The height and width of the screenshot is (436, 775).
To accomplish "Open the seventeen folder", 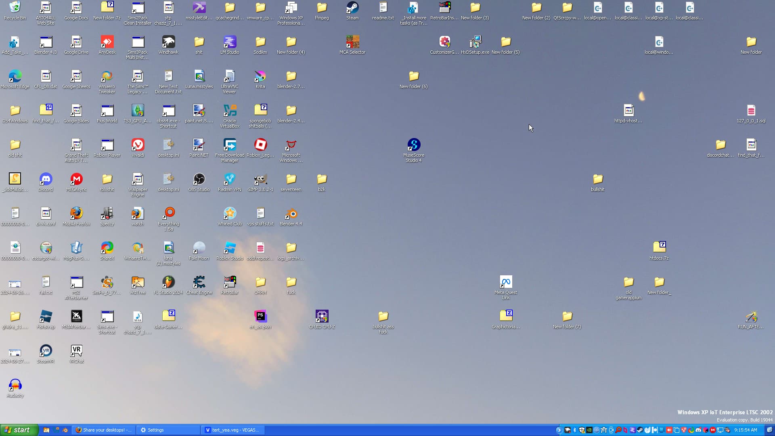I will click(291, 182).
